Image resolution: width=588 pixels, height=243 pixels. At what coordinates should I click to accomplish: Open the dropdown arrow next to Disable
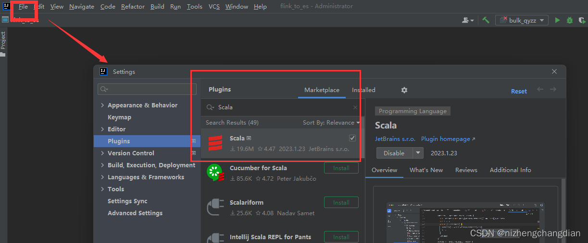tap(418, 153)
